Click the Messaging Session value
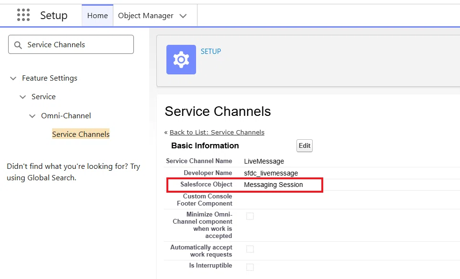Screen dimensions: 460x279 click(274, 185)
